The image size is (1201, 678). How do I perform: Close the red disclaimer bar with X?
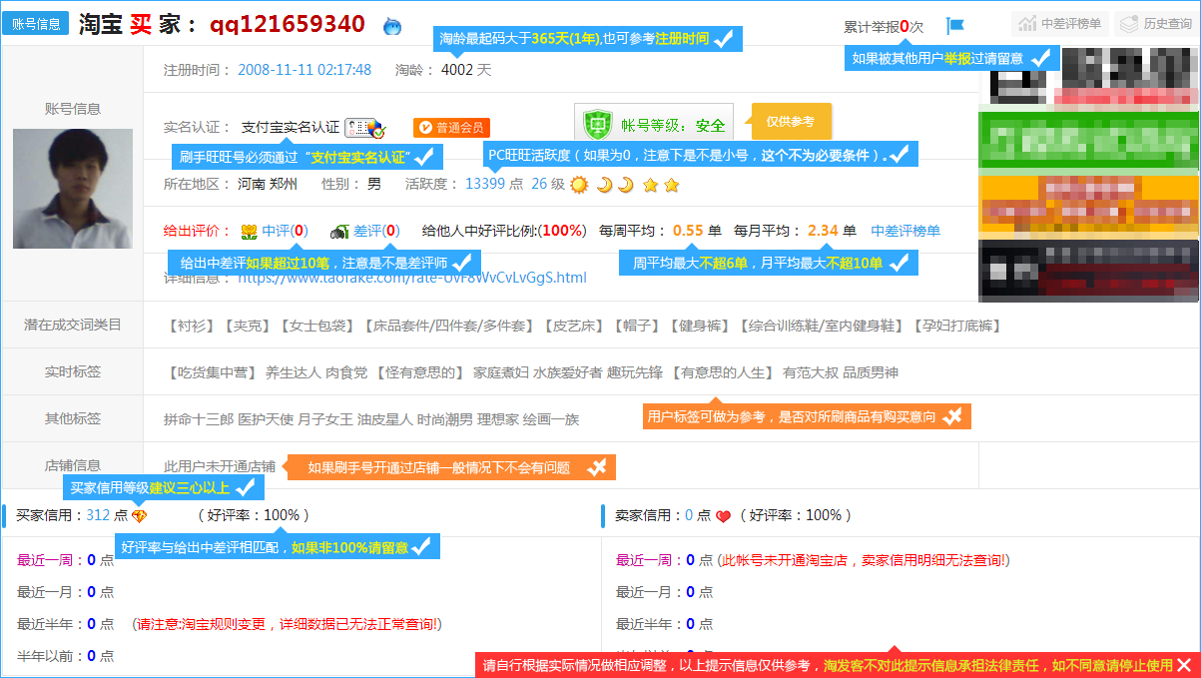coord(1184,665)
